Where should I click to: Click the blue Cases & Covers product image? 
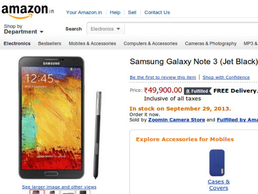[x=218, y=163]
